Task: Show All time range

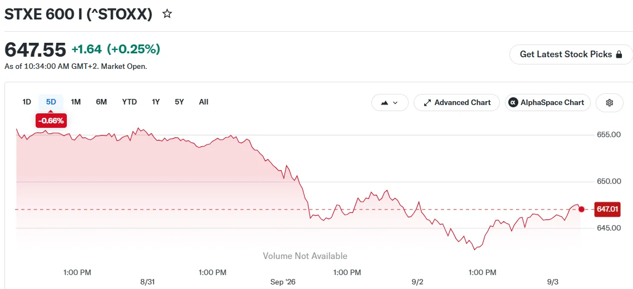Action: tap(203, 102)
